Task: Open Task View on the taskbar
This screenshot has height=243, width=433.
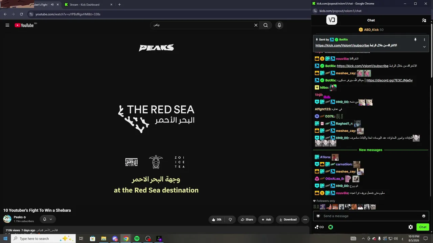Action: point(81,239)
